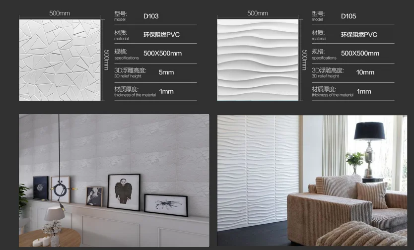Click the 10mm relief height value
414x250 pixels.
(365, 72)
